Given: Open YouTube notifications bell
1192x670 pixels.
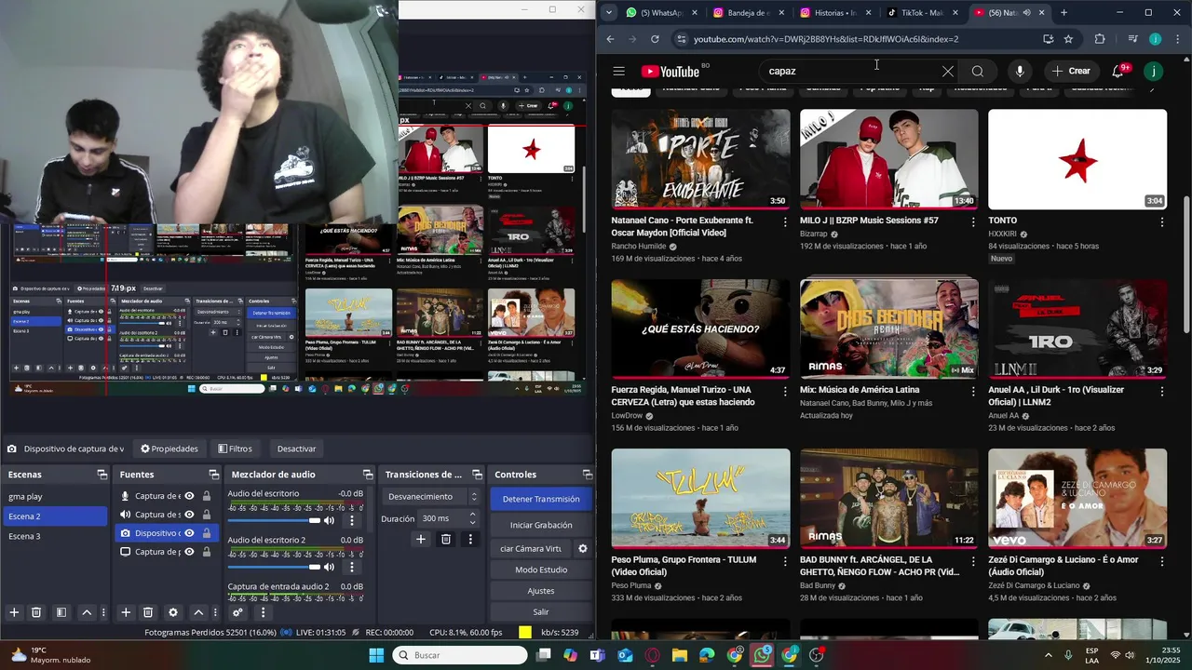Looking at the screenshot, I should [x=1120, y=72].
